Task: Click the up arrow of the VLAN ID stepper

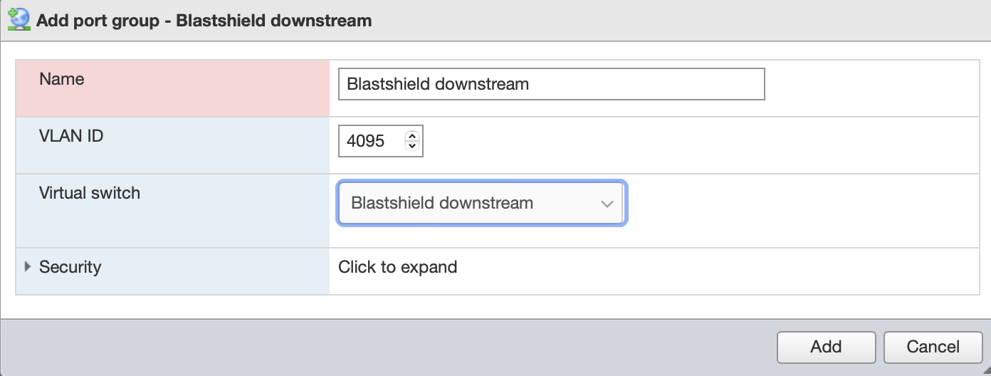Action: pyautogui.click(x=411, y=135)
